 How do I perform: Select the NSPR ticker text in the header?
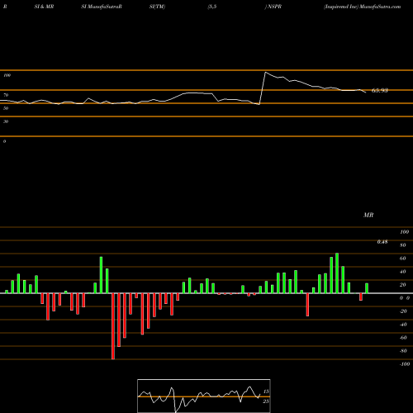(x=274, y=7)
